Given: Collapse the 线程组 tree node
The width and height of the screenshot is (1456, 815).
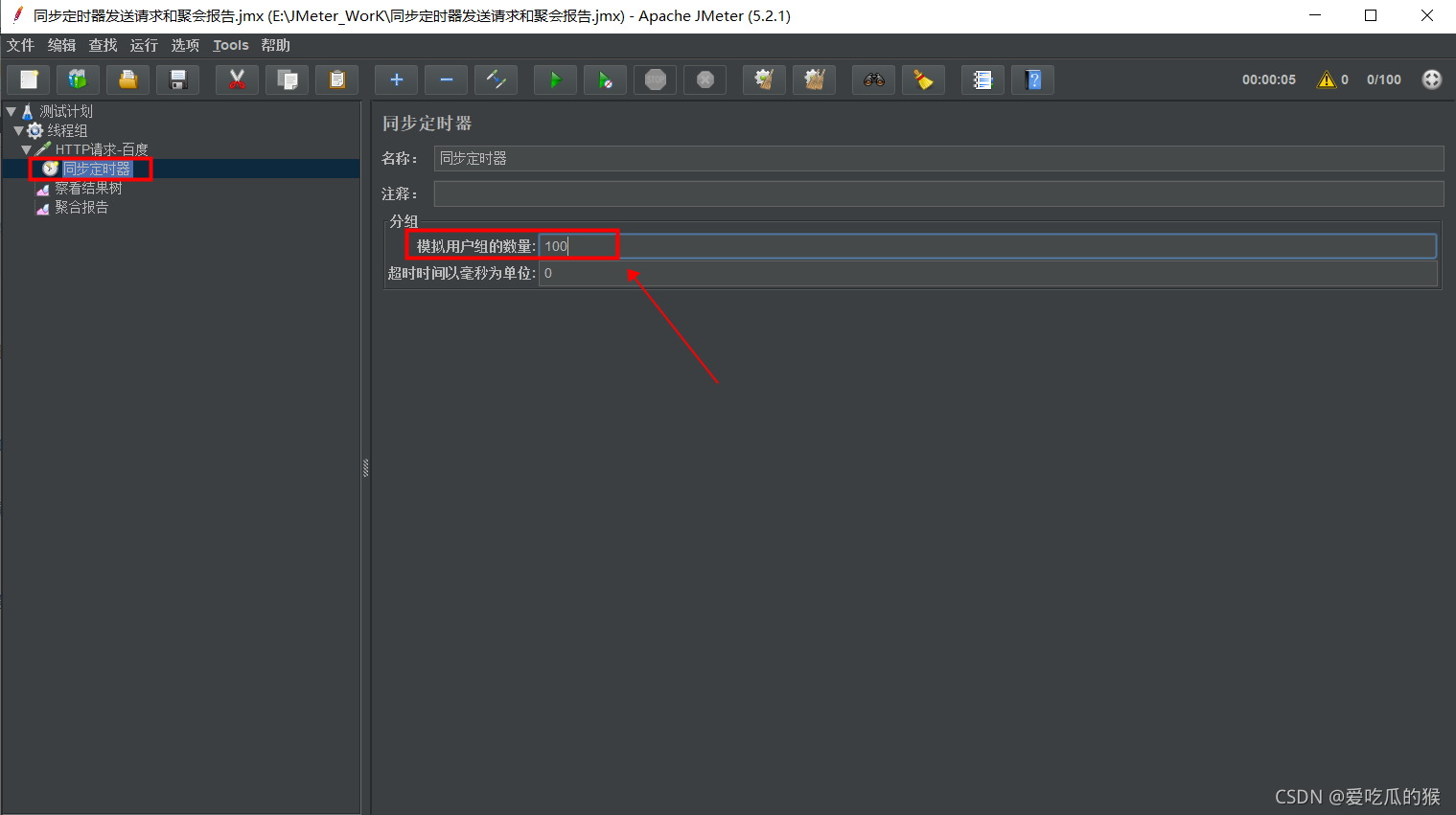Looking at the screenshot, I should 18,130.
